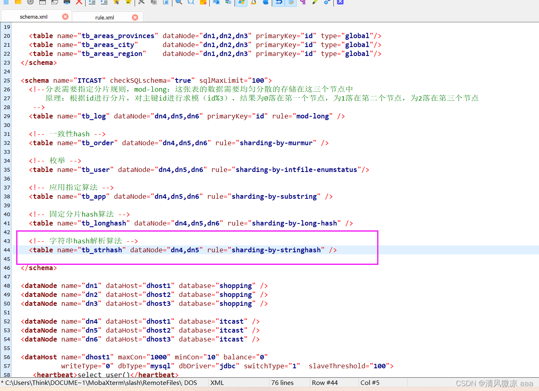Click the closing schema tag on line 46
The width and height of the screenshot is (539, 391).
(39, 268)
